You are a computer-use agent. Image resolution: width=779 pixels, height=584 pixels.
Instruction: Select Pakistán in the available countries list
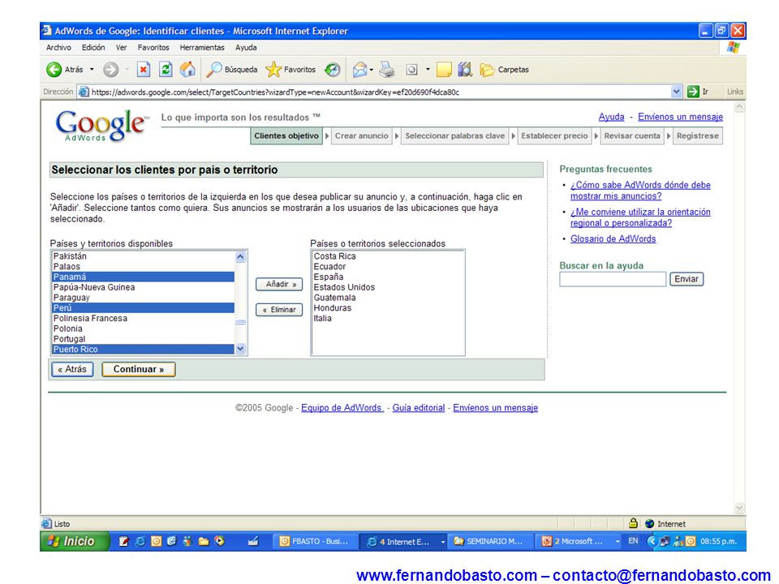(143, 256)
